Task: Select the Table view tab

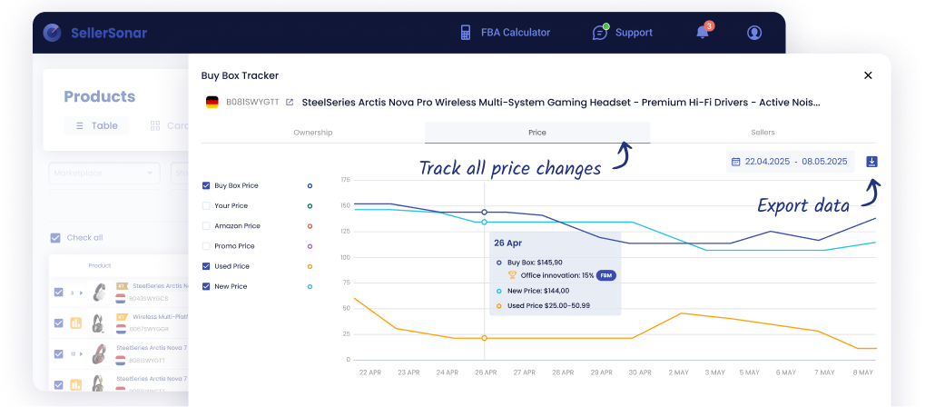Action: click(96, 126)
